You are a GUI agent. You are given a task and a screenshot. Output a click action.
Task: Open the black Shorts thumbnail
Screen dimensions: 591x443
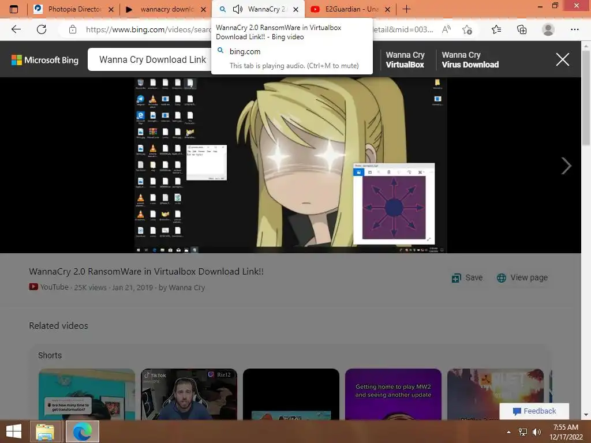[x=291, y=394]
